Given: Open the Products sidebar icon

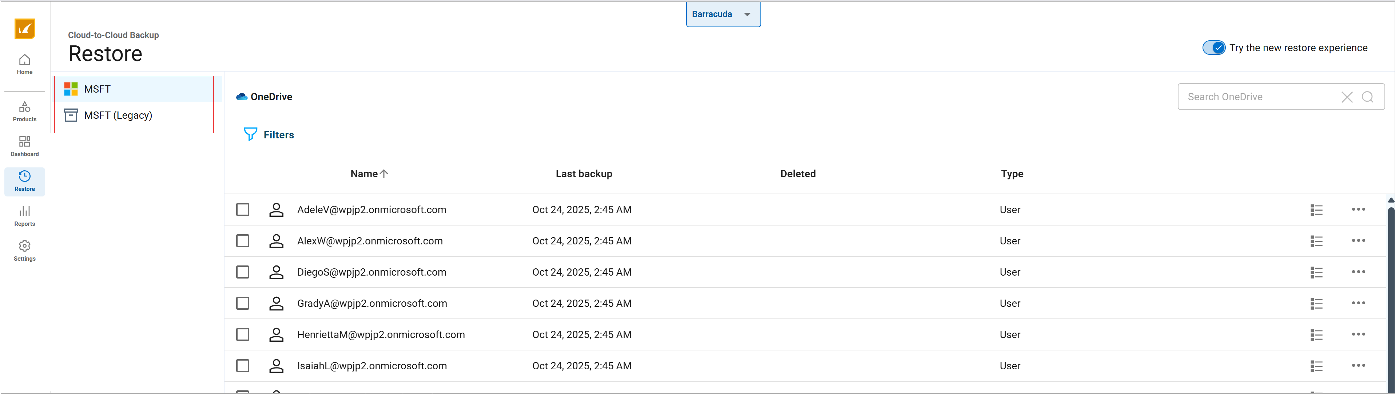Looking at the screenshot, I should pyautogui.click(x=24, y=111).
